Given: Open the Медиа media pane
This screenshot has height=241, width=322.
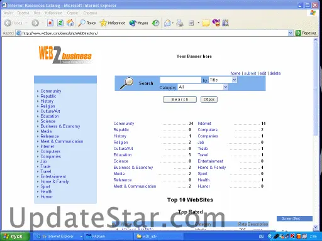Looking at the screenshot, I should [138, 23].
